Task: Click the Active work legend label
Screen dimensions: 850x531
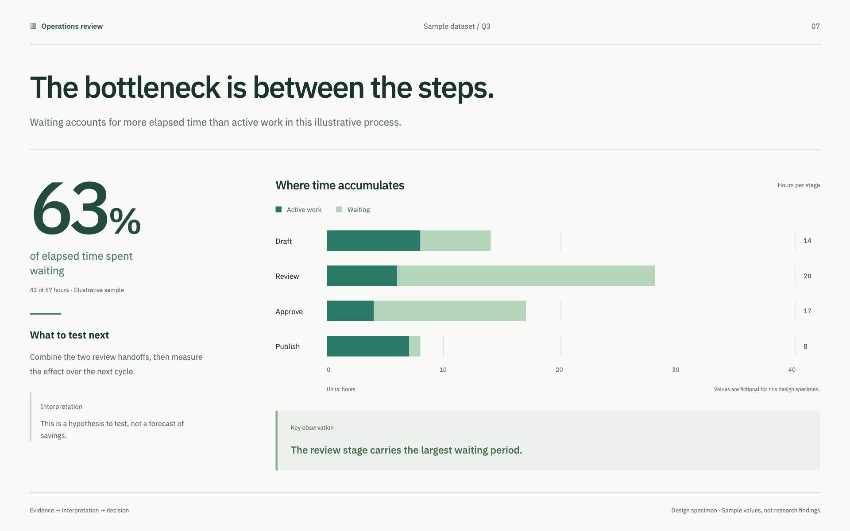Action: pos(304,209)
